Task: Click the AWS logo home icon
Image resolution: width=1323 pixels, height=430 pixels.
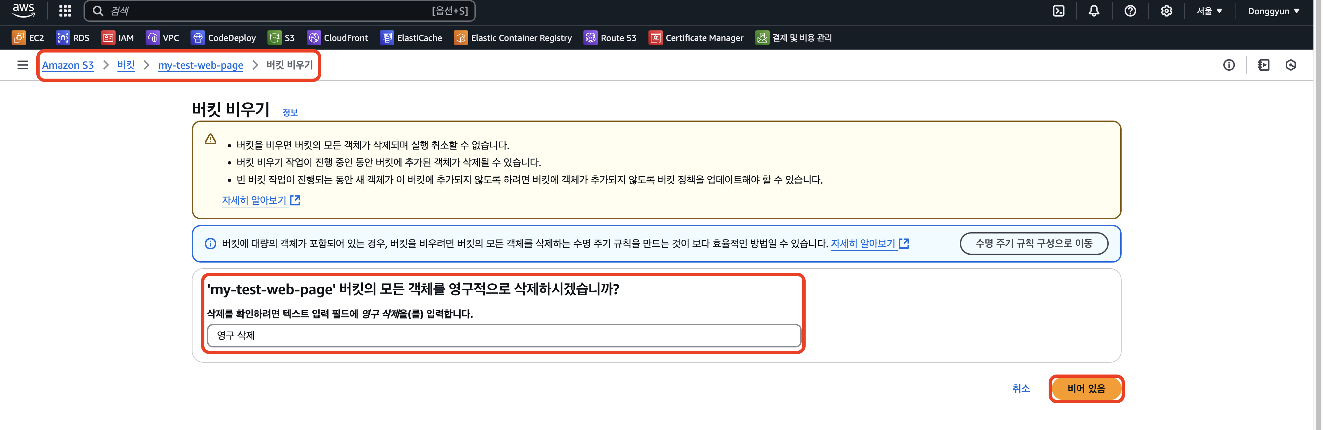Action: coord(24,10)
